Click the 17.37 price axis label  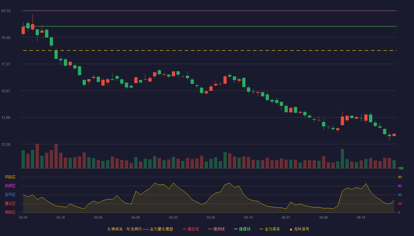pos(6,64)
